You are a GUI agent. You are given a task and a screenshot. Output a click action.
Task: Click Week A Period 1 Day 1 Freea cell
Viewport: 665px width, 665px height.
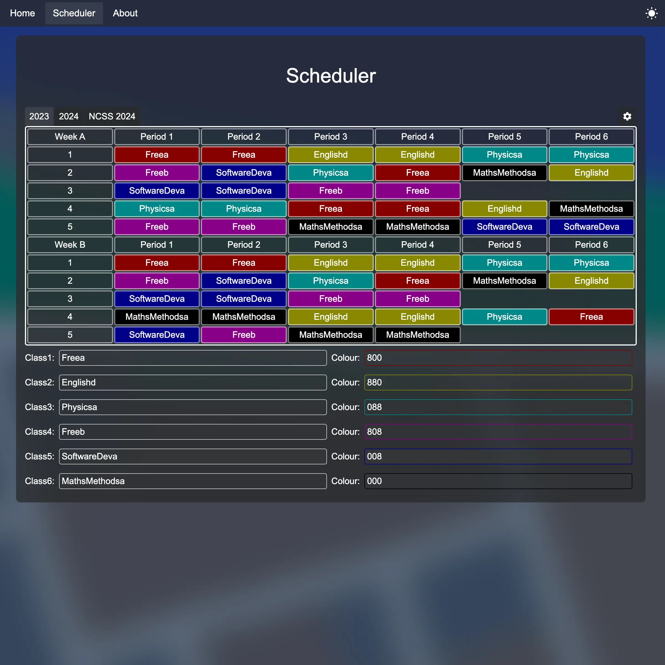point(157,155)
